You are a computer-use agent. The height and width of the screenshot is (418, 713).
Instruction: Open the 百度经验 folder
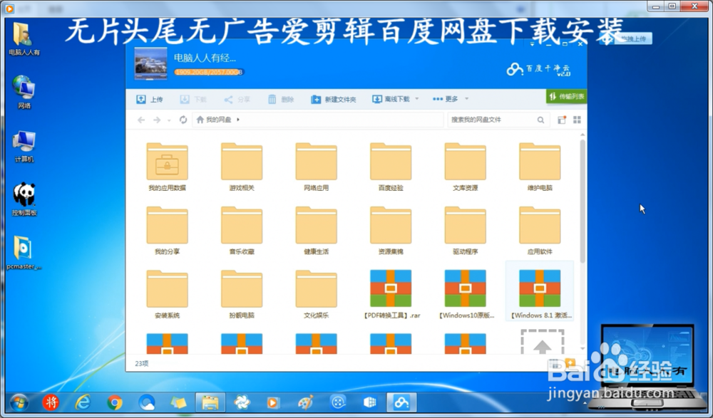391,167
